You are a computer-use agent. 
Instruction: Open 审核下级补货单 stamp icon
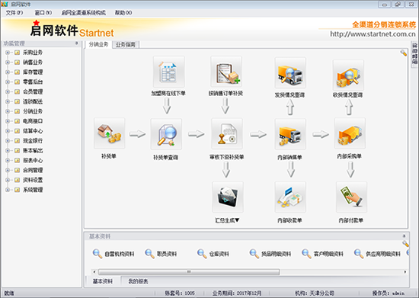[227, 133]
